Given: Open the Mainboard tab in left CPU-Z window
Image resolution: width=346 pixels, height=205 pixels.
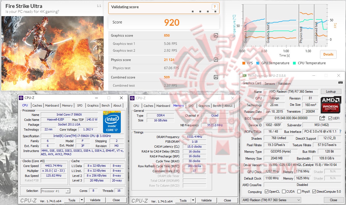Looking at the screenshot, I should 52,106.
